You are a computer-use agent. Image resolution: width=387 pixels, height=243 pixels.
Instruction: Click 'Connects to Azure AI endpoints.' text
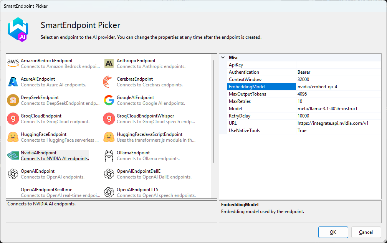tap(53, 85)
